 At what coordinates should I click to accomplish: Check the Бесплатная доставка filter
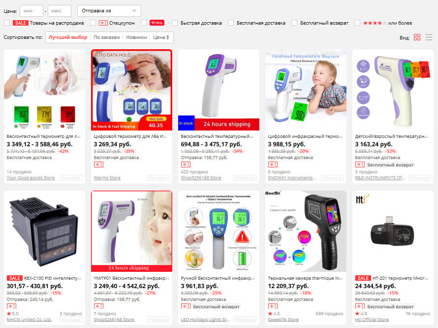click(231, 23)
